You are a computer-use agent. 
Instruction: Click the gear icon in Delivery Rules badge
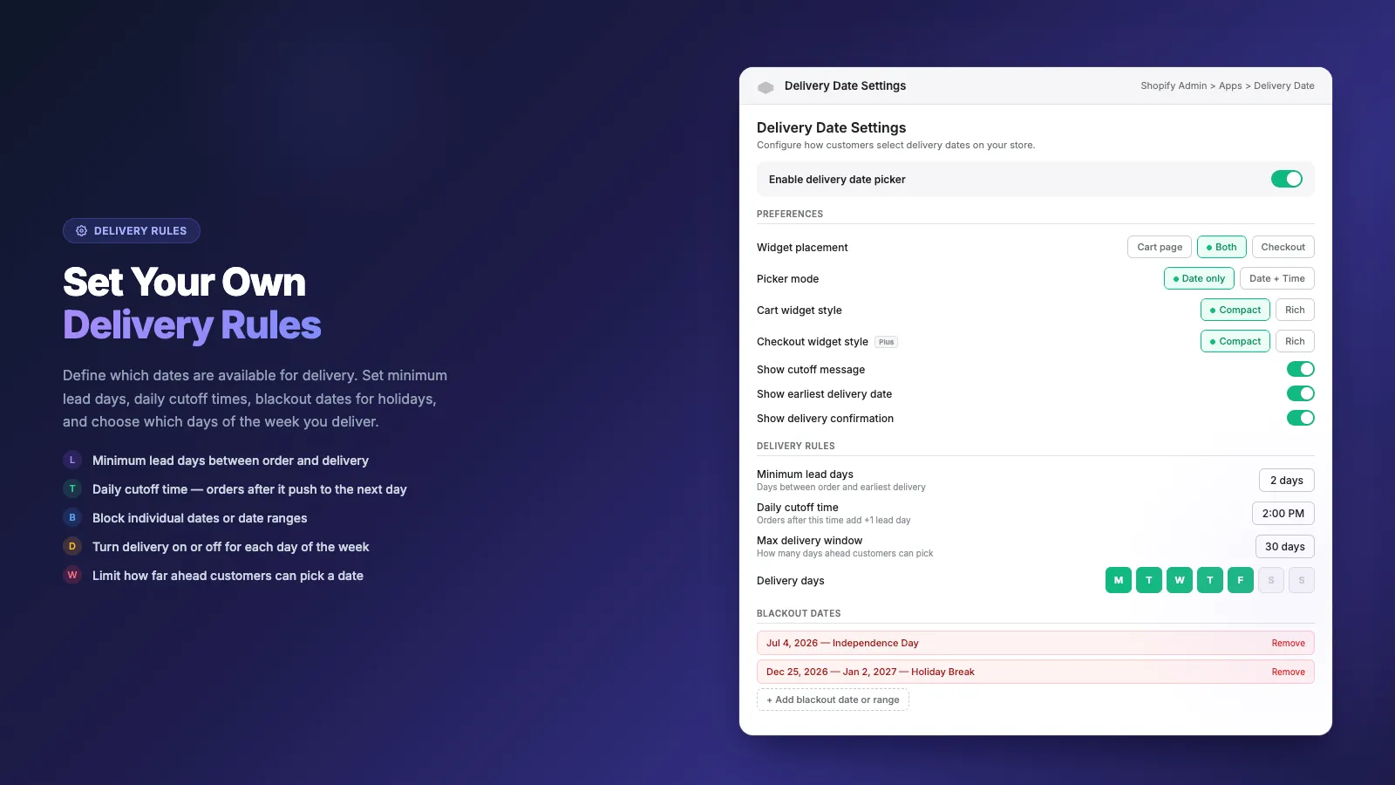coord(81,231)
